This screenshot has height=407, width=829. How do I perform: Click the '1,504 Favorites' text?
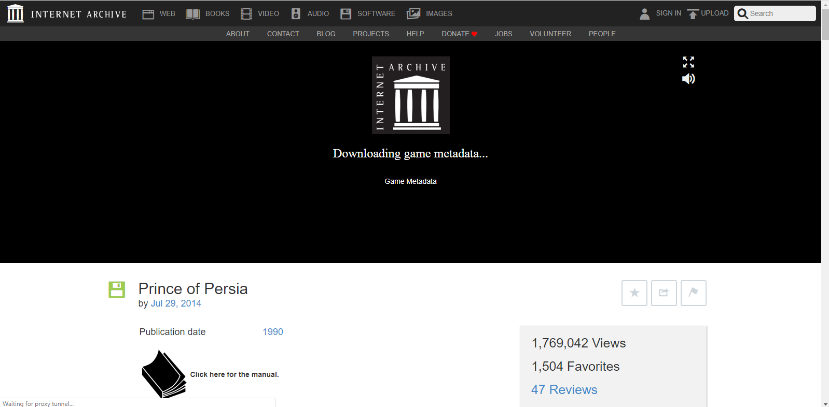coord(575,367)
